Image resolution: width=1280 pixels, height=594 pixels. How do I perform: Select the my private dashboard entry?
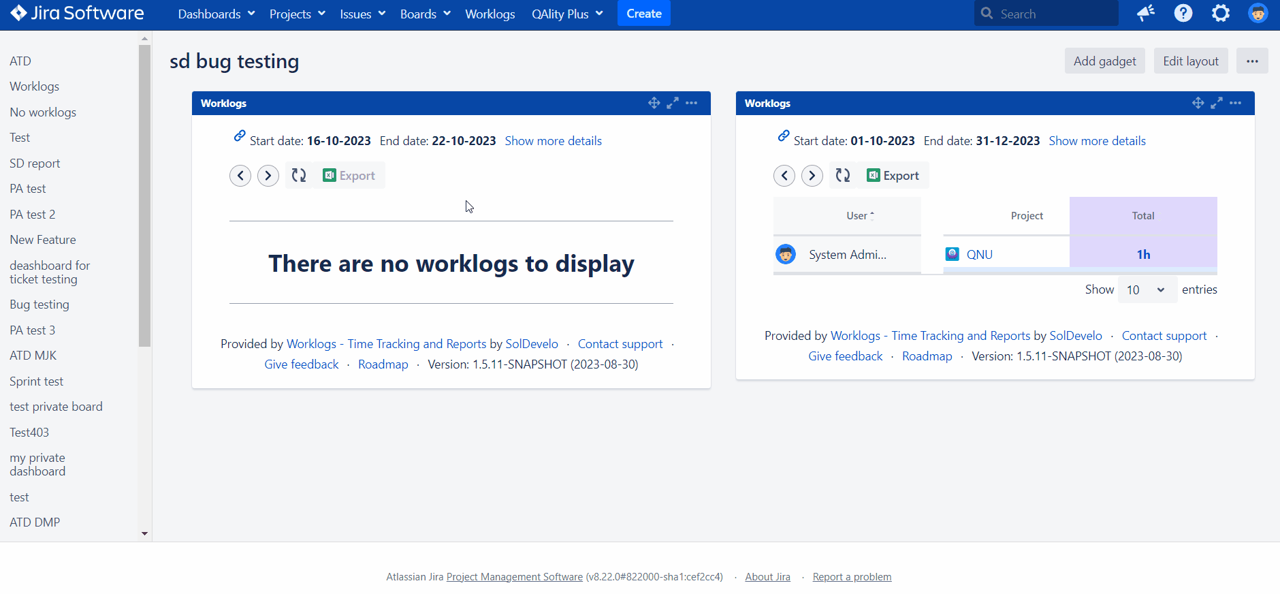pos(37,465)
